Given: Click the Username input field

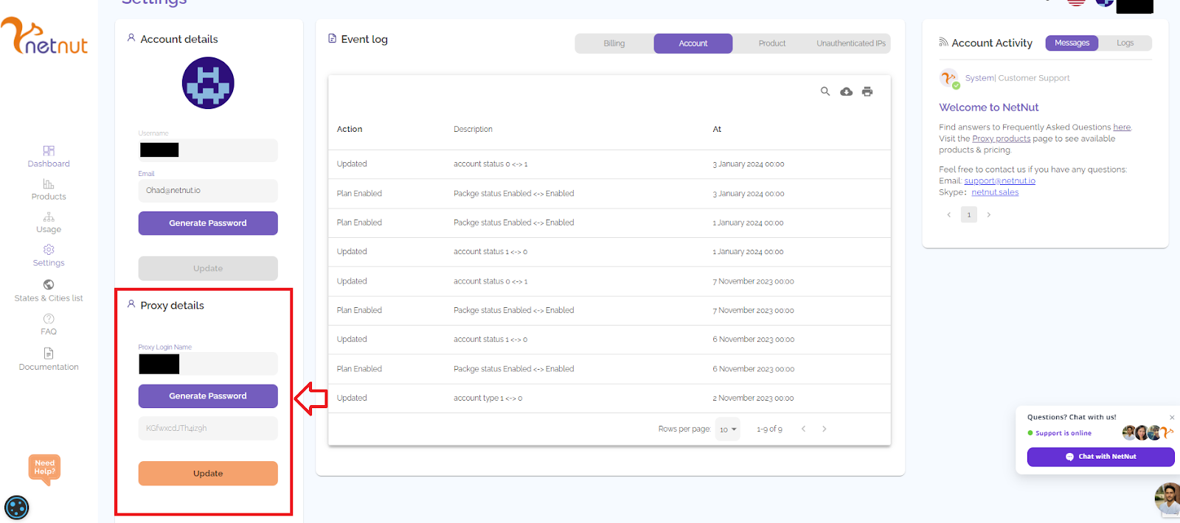Looking at the screenshot, I should pos(208,150).
